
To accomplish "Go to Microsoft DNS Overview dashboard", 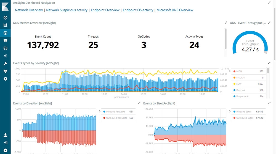I will (175, 10).
